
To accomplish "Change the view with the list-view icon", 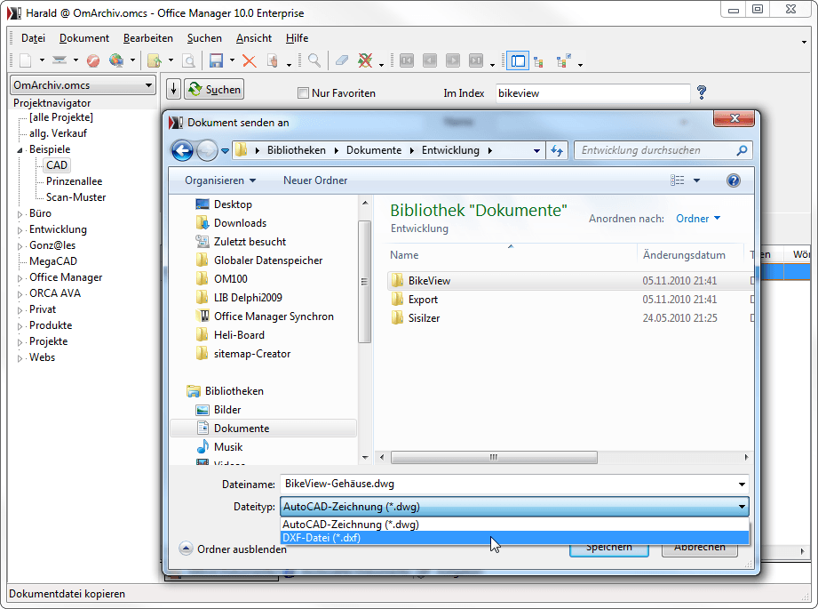I will coord(677,180).
